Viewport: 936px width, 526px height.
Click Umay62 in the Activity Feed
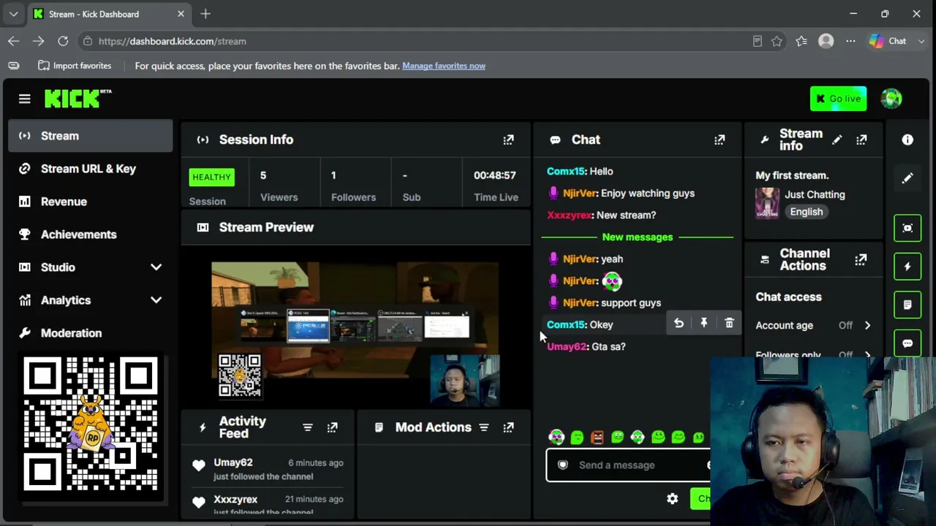pos(233,462)
